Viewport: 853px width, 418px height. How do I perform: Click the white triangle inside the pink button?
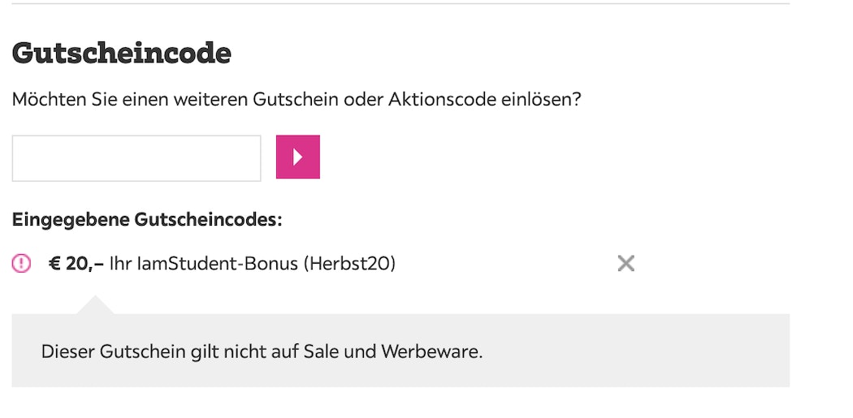pos(297,157)
